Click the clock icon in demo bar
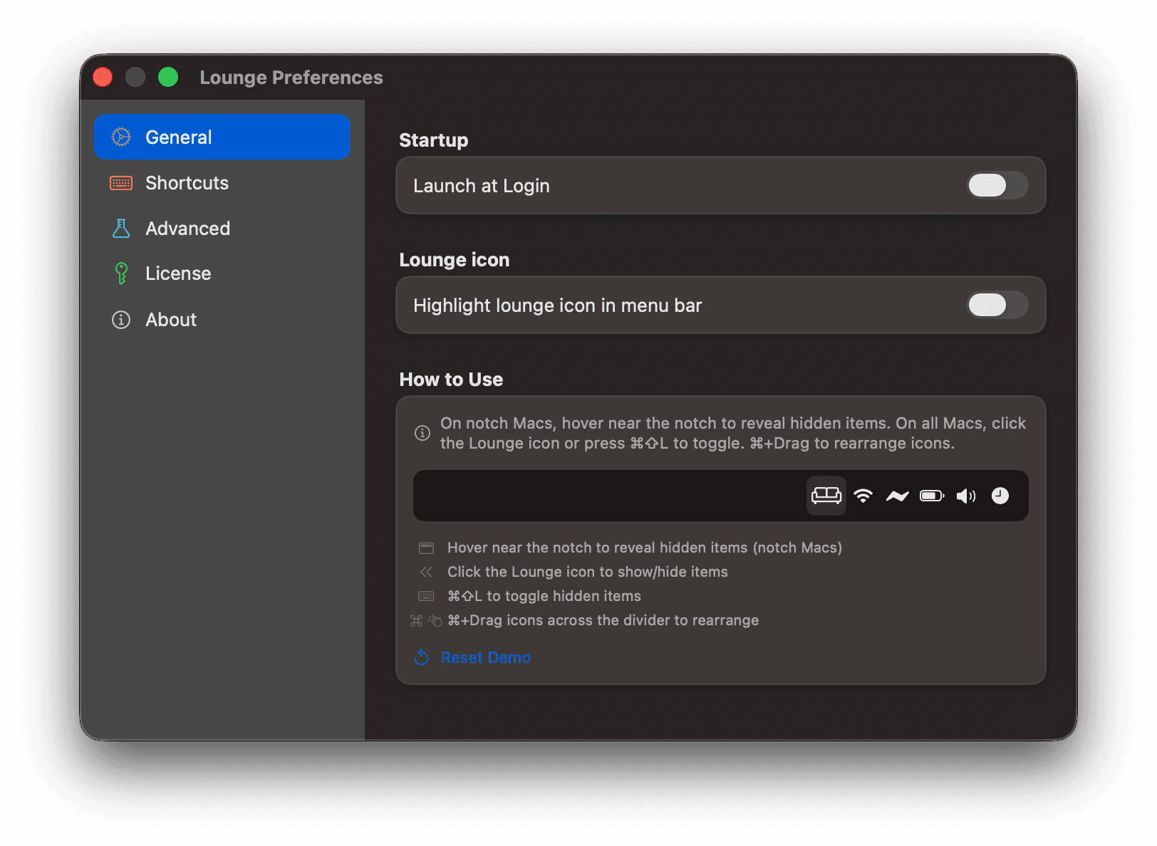1157x846 pixels. click(x=1000, y=496)
